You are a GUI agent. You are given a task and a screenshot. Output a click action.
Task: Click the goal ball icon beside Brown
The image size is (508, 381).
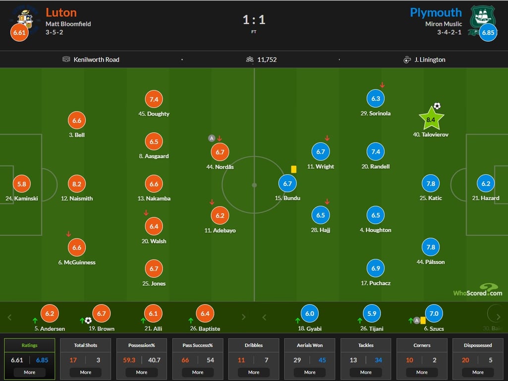pyautogui.click(x=88, y=320)
